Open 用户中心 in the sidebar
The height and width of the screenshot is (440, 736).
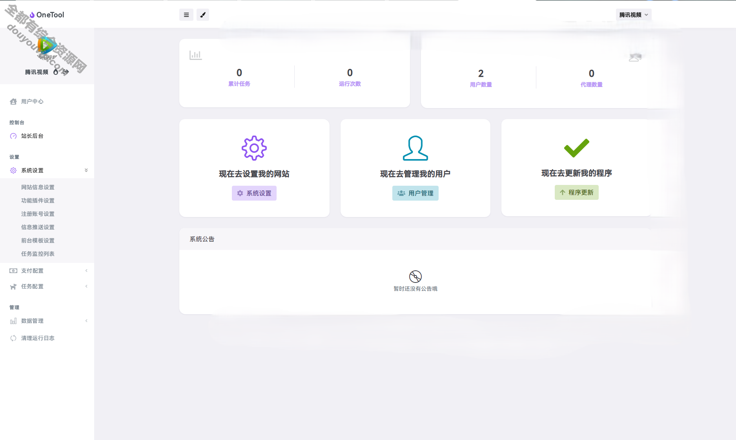click(47, 101)
